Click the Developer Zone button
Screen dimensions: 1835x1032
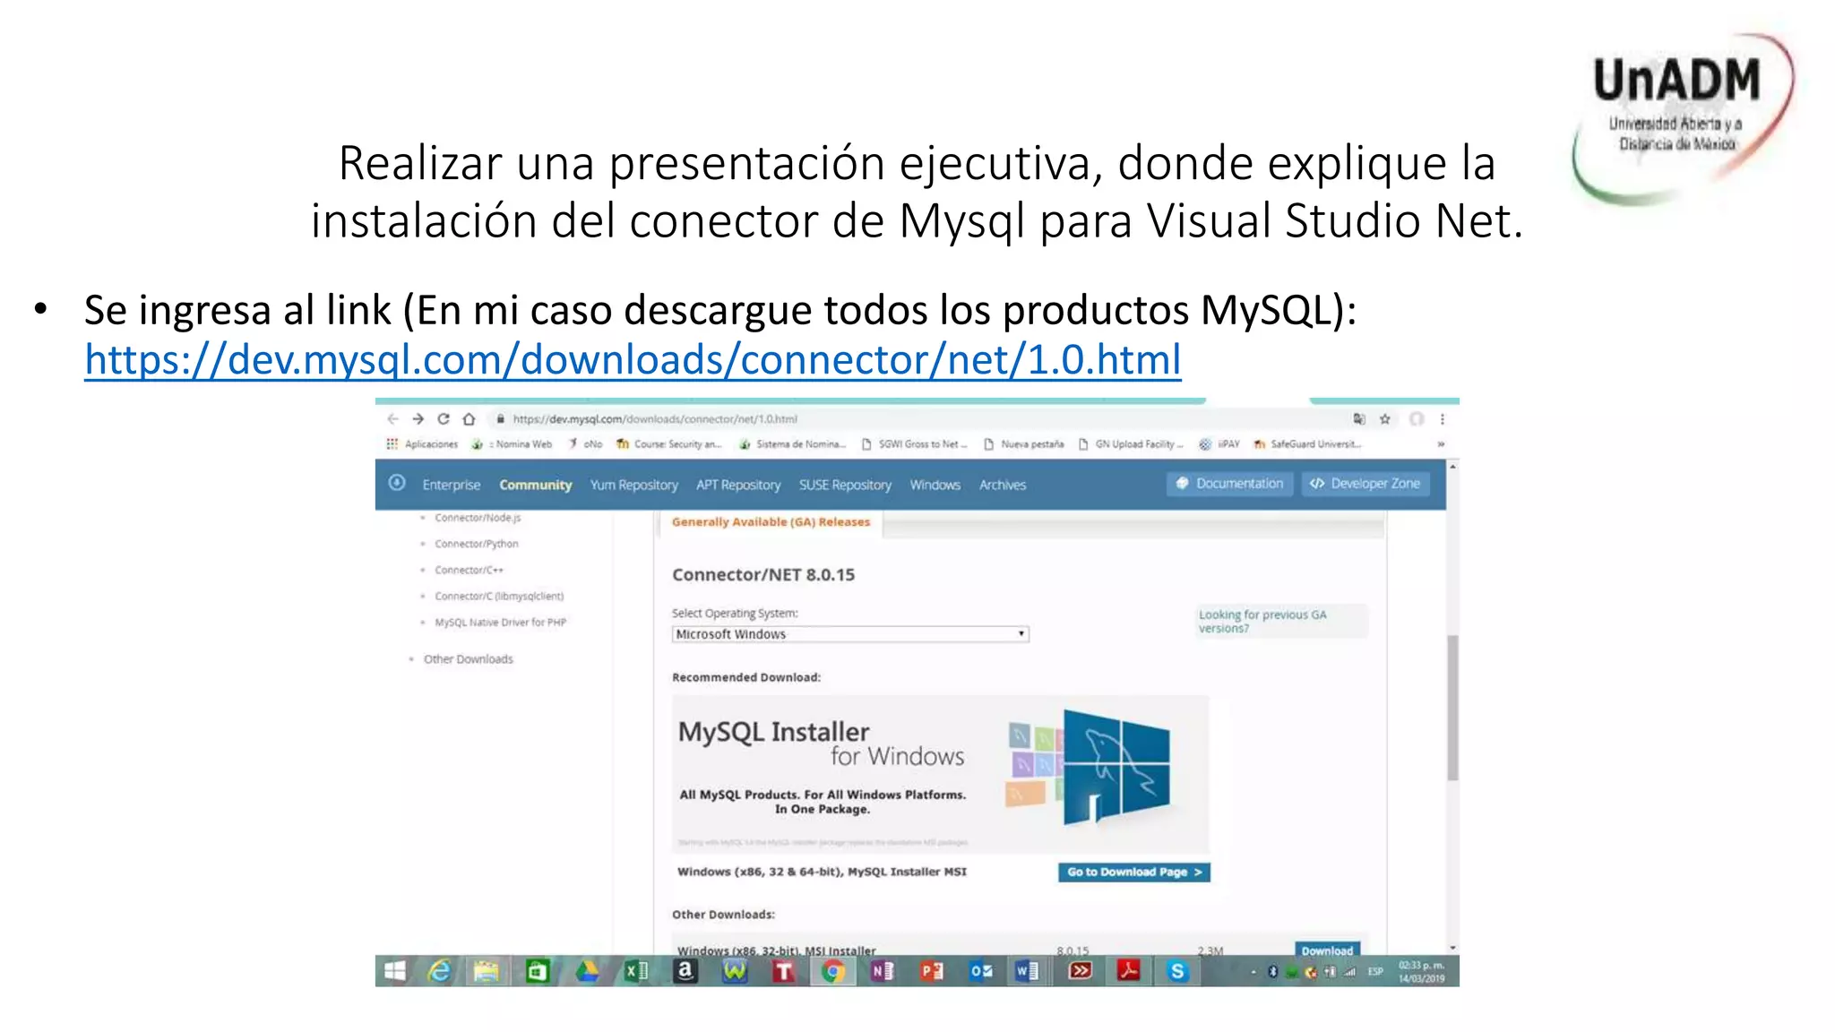click(1365, 484)
